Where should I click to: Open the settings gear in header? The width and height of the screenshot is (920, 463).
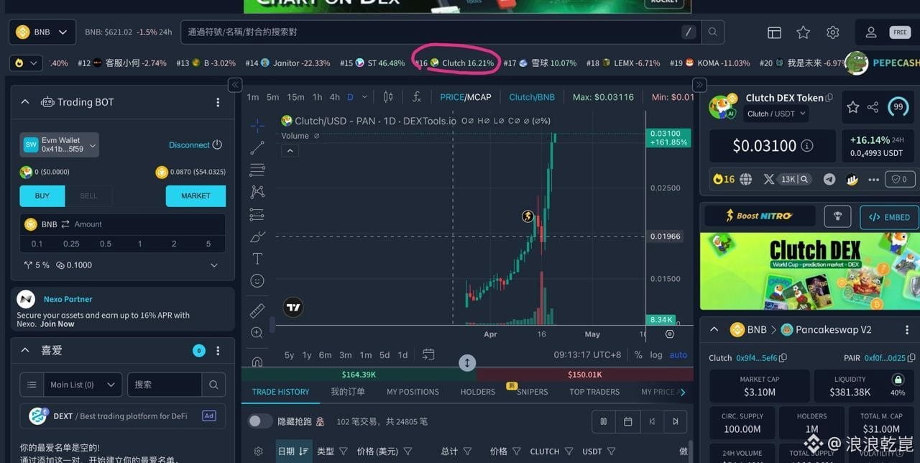tap(833, 32)
